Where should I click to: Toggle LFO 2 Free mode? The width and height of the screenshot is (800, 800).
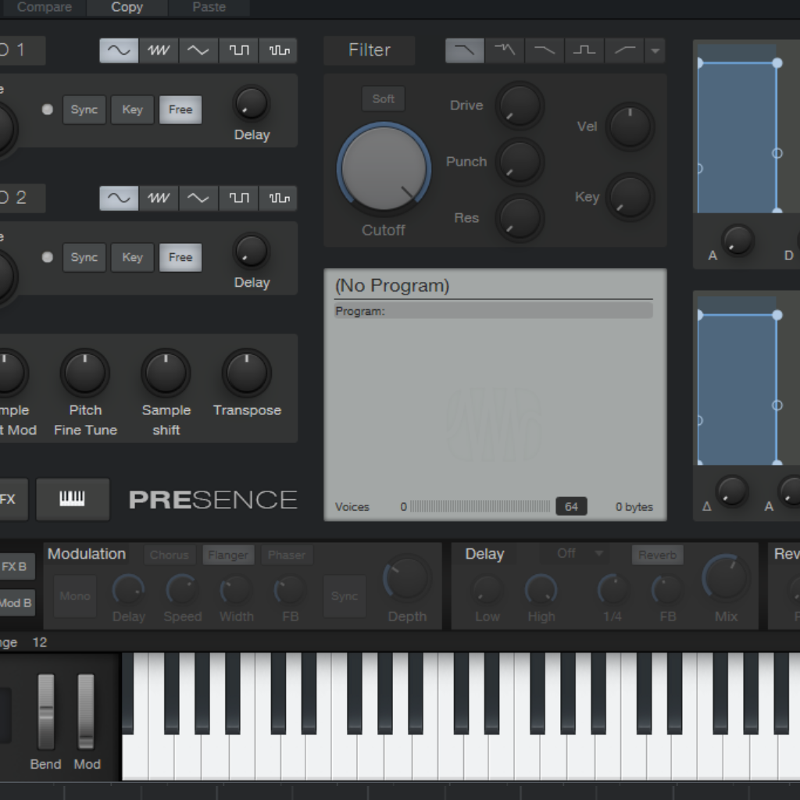(x=180, y=257)
